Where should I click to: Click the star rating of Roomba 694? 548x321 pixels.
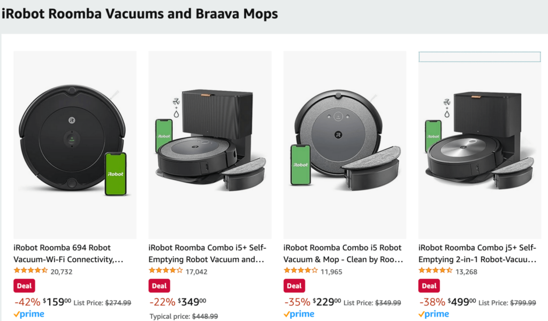31,270
